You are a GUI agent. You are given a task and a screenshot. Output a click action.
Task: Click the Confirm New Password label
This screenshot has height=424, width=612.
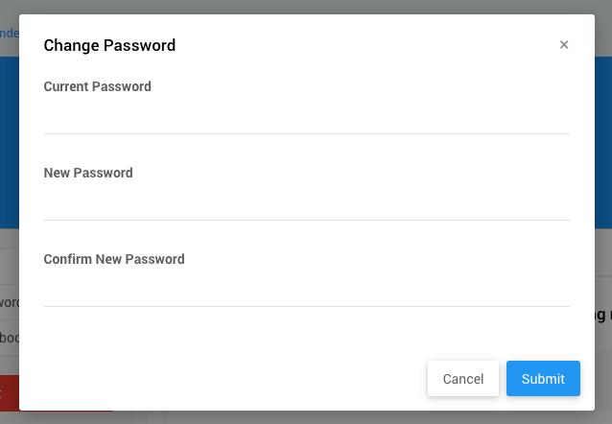[x=114, y=259]
